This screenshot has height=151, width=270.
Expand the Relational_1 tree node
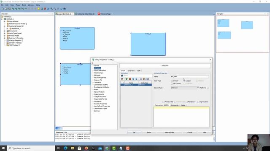pyautogui.click(x=7, y=29)
